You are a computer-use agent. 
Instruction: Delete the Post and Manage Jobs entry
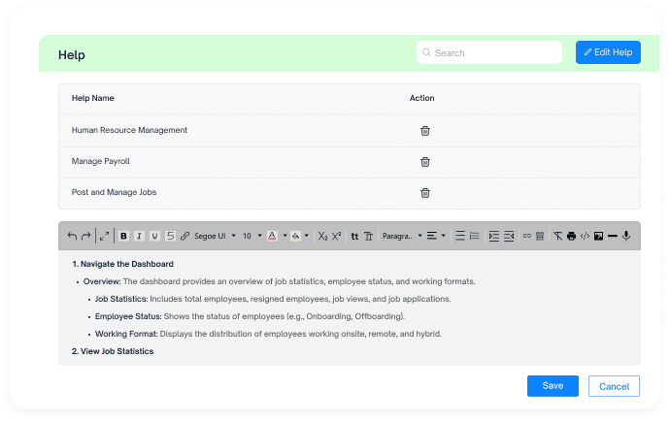[x=424, y=193]
